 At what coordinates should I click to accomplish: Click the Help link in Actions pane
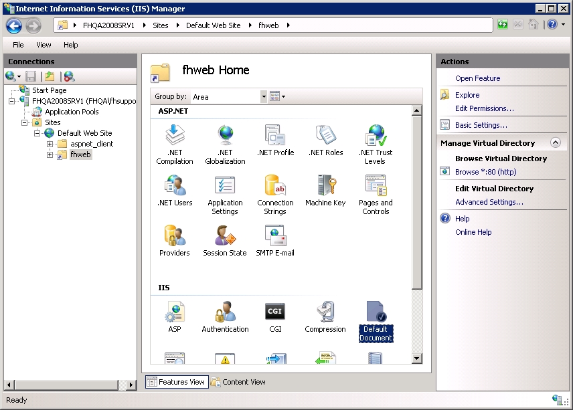click(463, 219)
